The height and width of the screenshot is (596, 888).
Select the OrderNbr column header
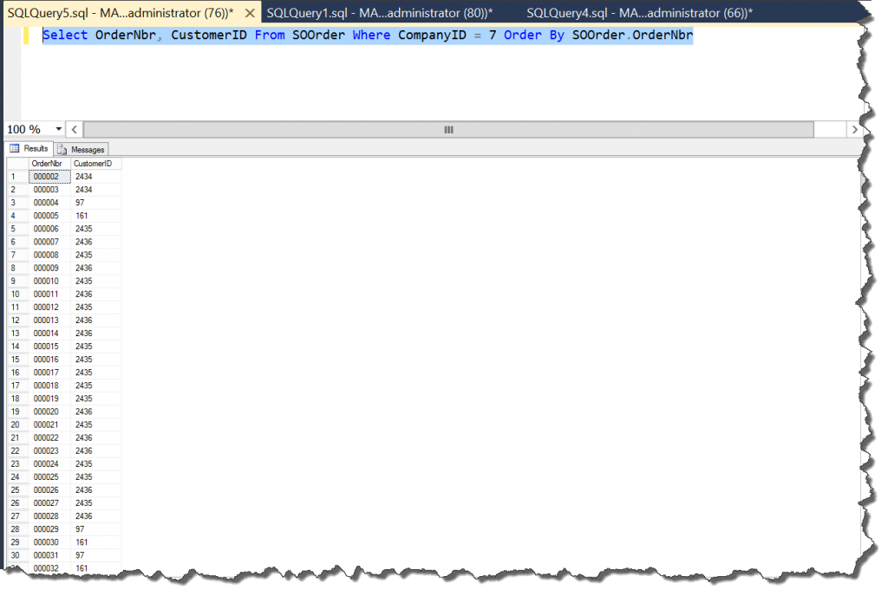[x=48, y=163]
